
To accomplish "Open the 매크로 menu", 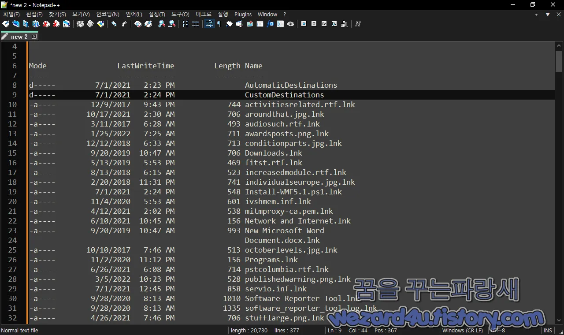I will [204, 15].
